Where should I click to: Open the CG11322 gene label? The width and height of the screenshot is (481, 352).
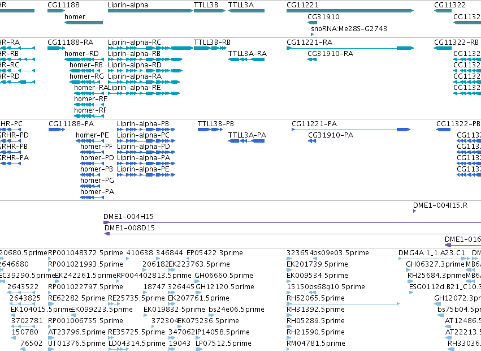tap(450, 5)
